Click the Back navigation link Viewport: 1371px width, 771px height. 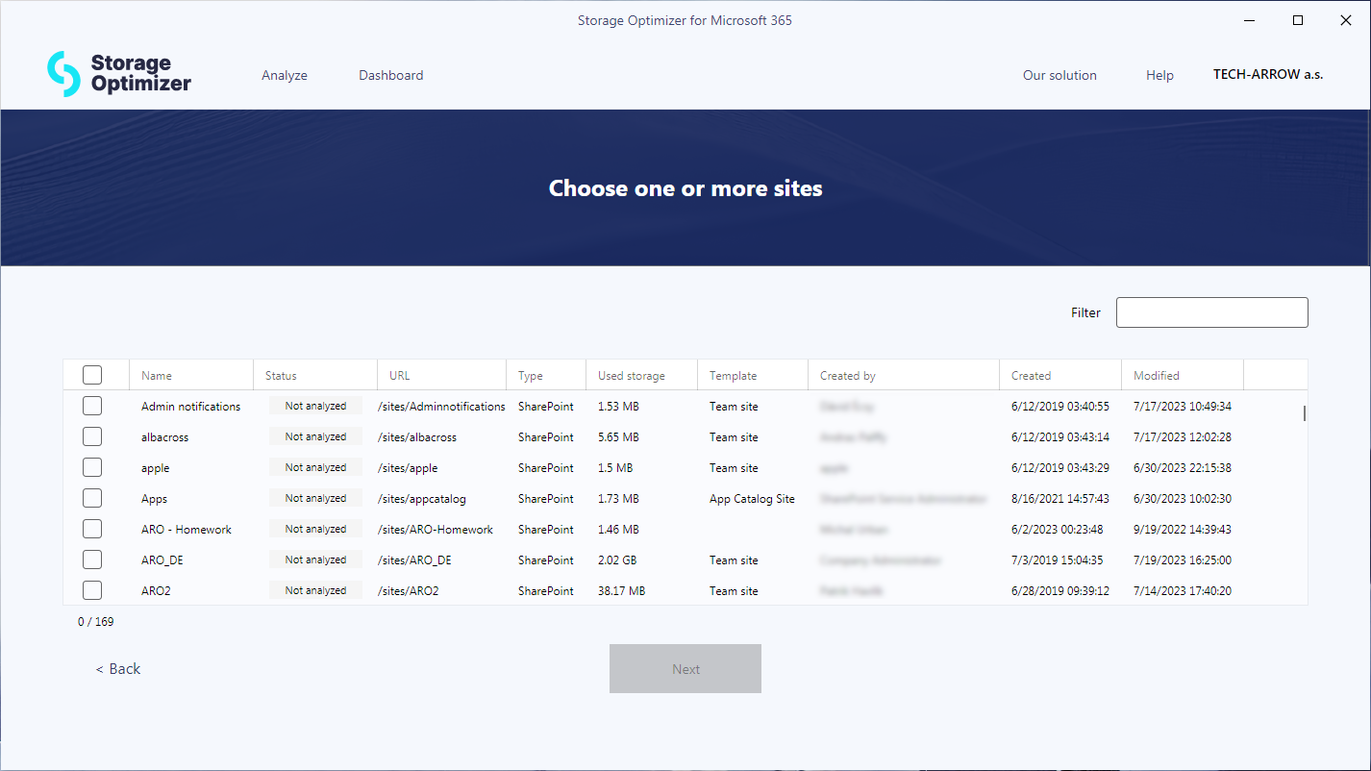(x=118, y=668)
